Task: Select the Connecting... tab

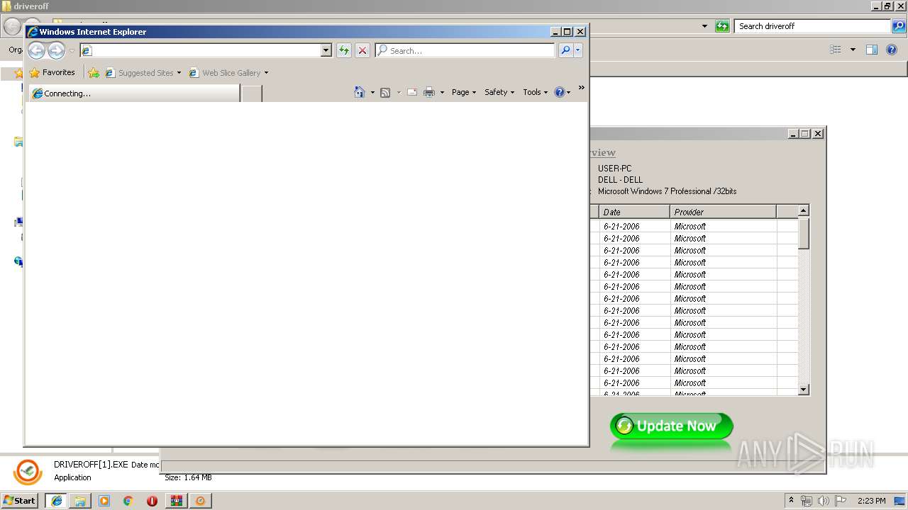Action: click(134, 93)
